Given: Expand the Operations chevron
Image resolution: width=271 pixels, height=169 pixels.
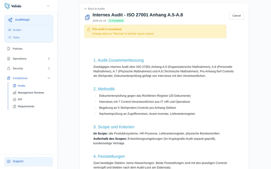Looking at the screenshot, I should 49,59.
